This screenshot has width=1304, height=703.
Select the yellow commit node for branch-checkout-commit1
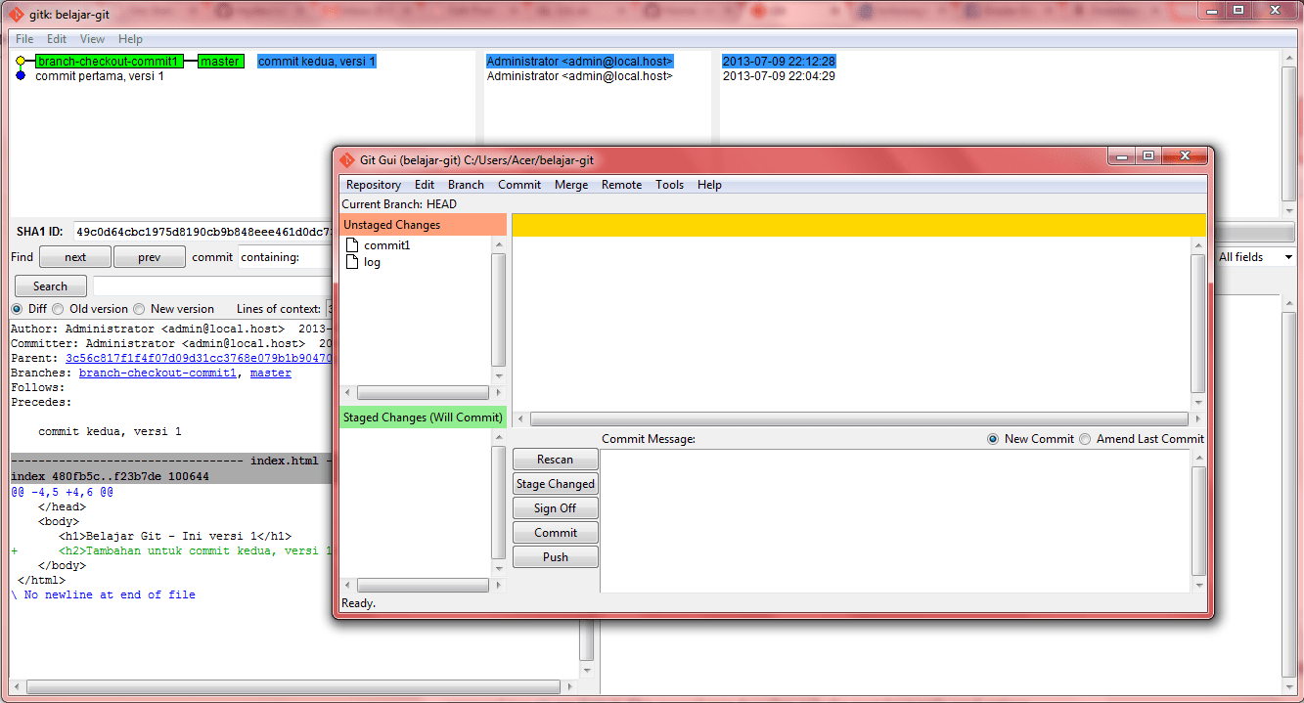click(x=20, y=61)
